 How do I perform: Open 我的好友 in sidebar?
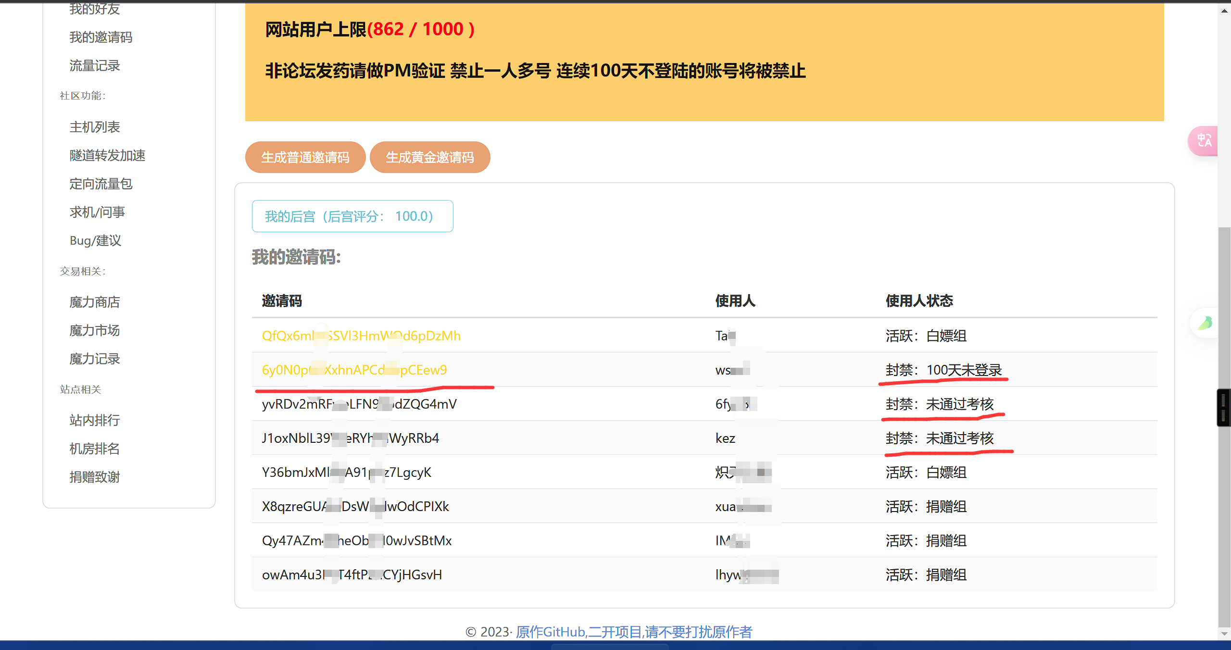(x=95, y=8)
